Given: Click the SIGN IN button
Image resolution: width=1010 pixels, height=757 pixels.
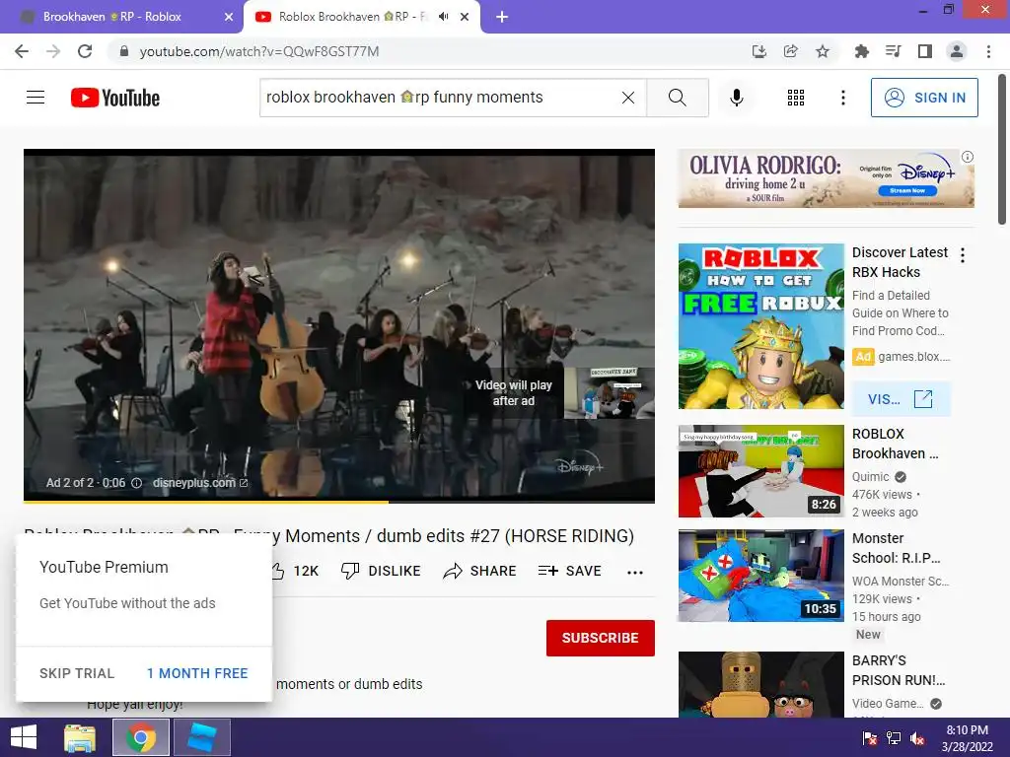Looking at the screenshot, I should coord(924,98).
